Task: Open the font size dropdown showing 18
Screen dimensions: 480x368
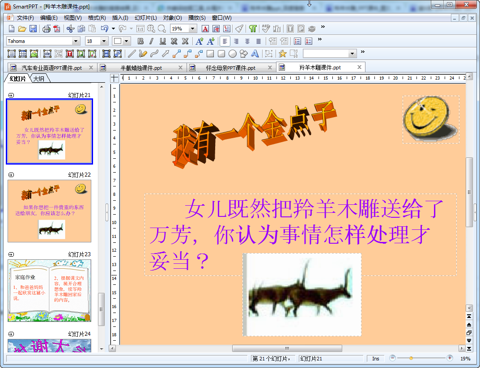Action: [104, 41]
